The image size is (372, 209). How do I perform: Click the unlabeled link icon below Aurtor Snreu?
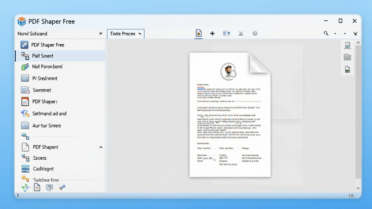[x=25, y=136]
